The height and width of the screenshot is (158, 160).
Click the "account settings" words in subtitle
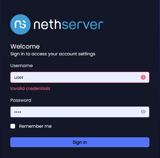77,54
